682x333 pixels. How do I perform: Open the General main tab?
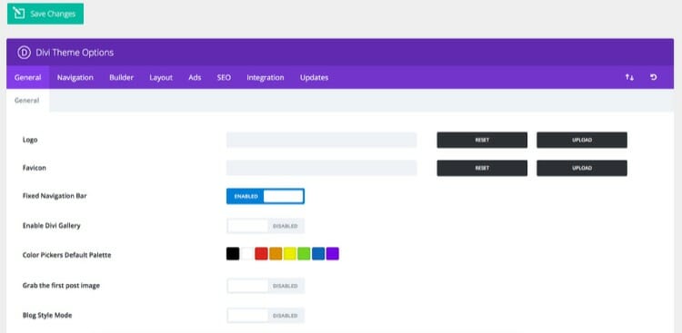(x=28, y=77)
